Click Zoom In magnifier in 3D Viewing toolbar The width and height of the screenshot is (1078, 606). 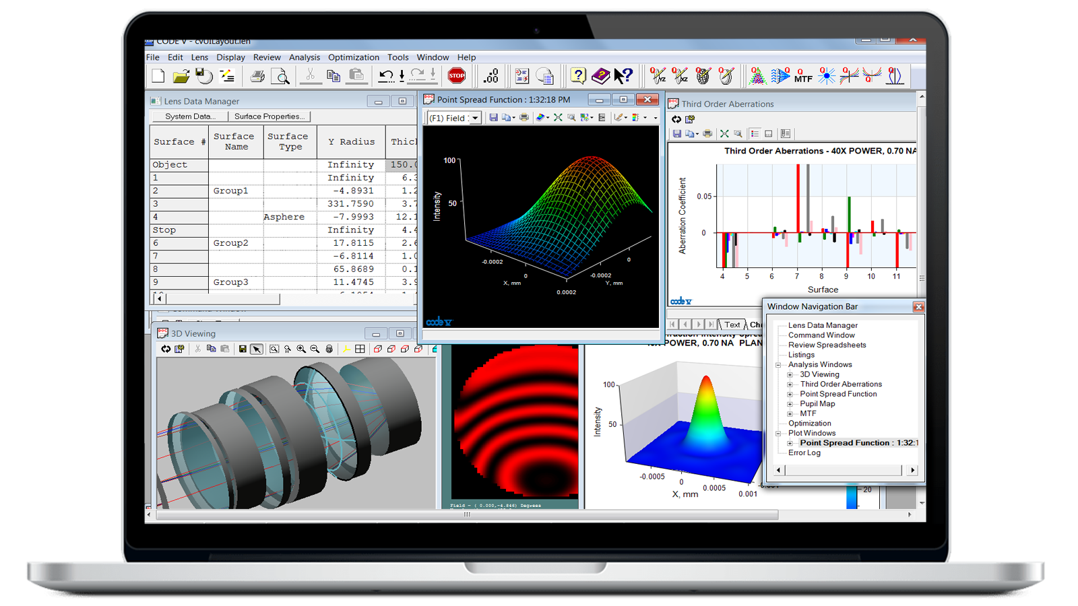pyautogui.click(x=301, y=349)
